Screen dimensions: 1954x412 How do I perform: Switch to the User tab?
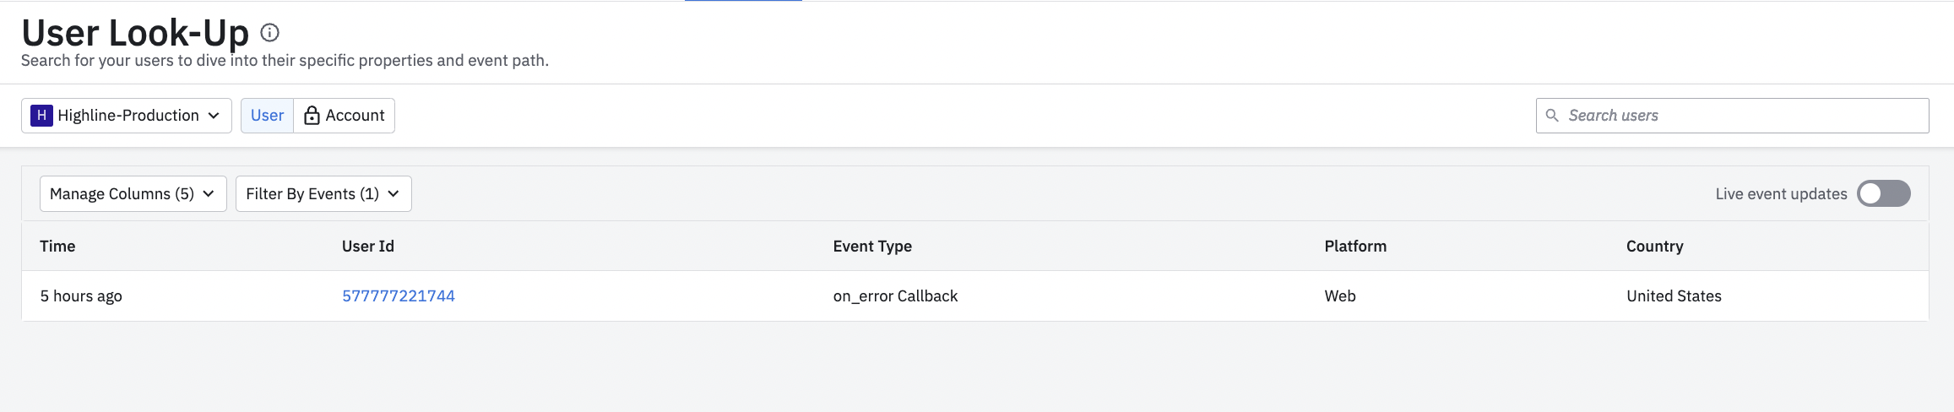point(267,116)
